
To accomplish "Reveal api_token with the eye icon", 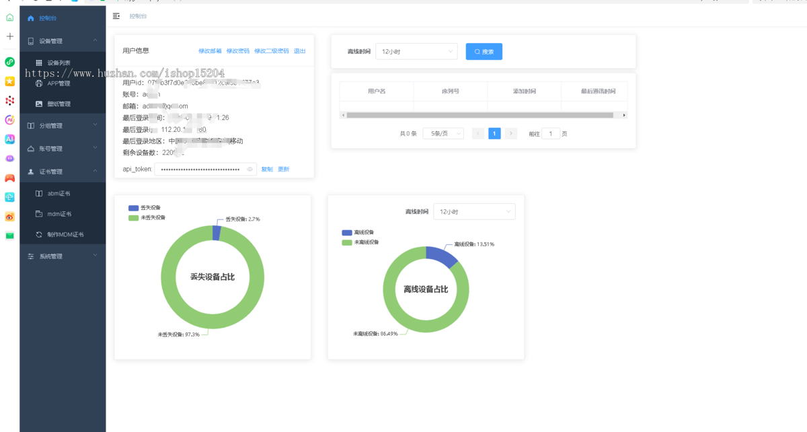I will (249, 170).
